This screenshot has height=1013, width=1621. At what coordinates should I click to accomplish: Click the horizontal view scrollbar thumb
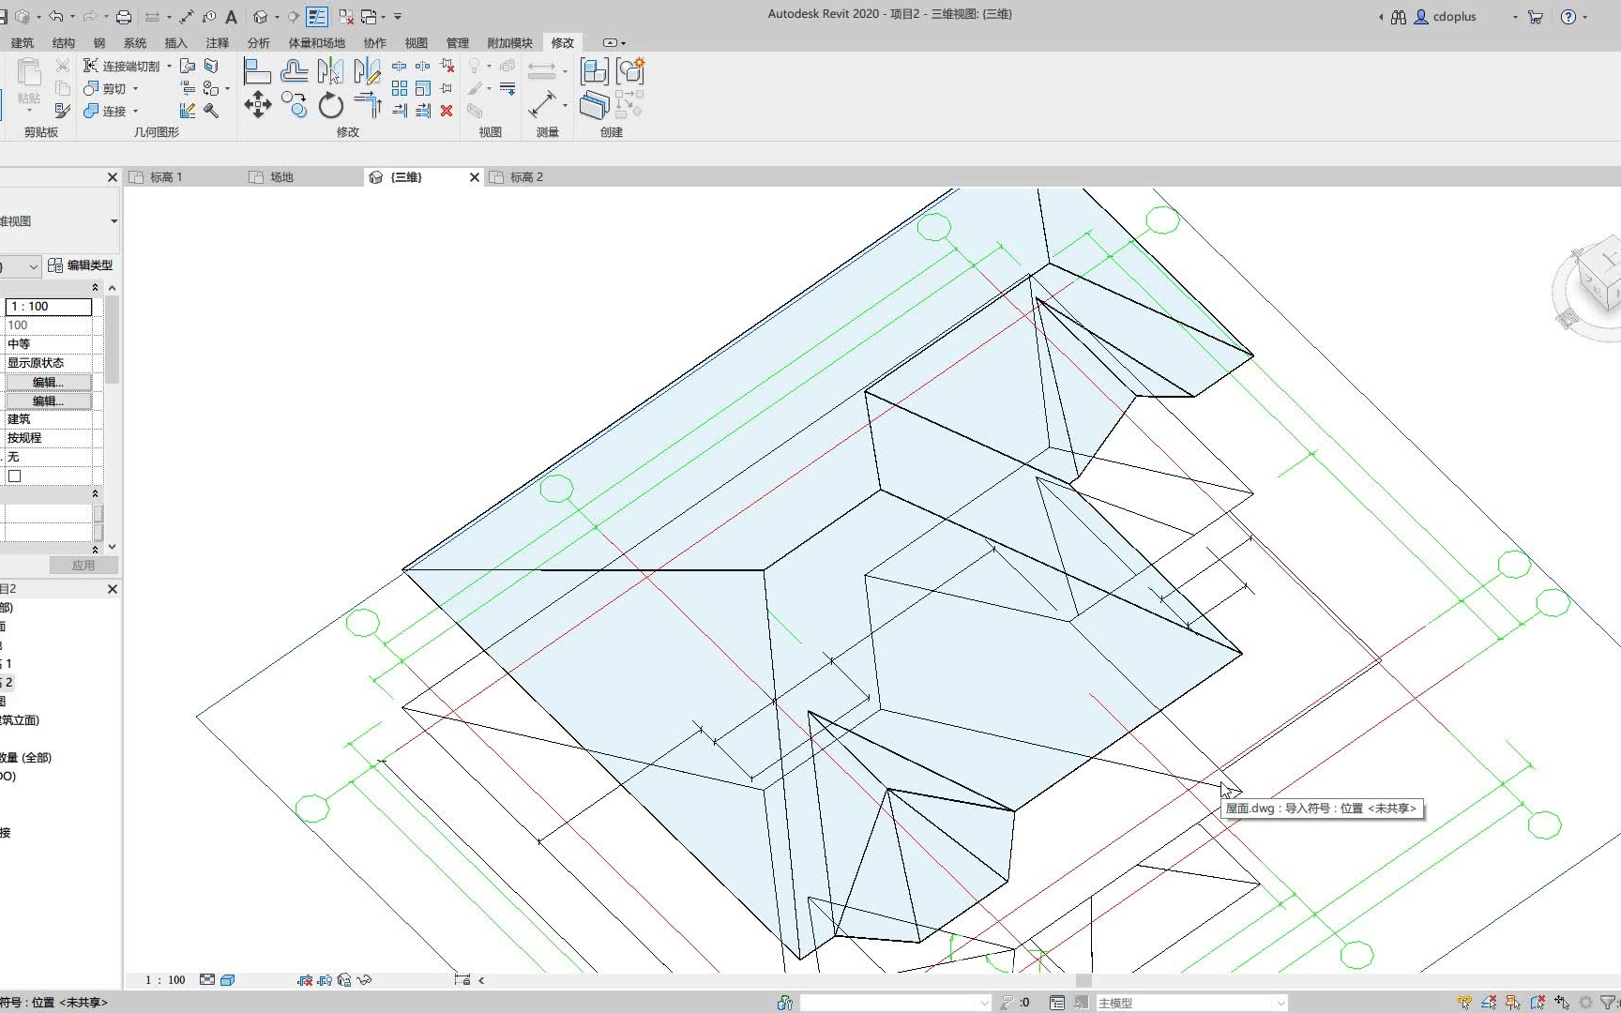pyautogui.click(x=1083, y=980)
